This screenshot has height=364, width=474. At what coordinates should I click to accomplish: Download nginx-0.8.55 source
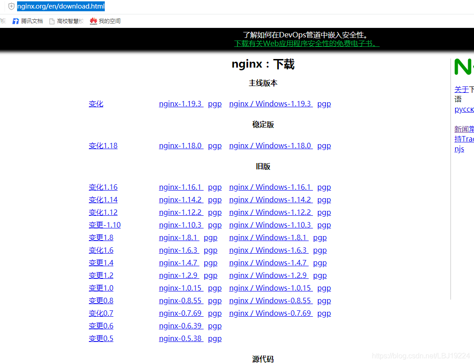point(181,301)
